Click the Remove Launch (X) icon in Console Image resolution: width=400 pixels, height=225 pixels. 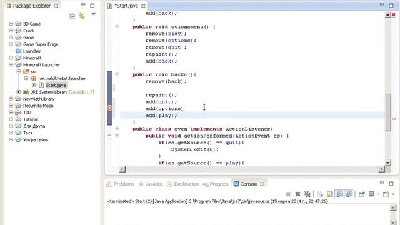pyautogui.click(x=297, y=194)
